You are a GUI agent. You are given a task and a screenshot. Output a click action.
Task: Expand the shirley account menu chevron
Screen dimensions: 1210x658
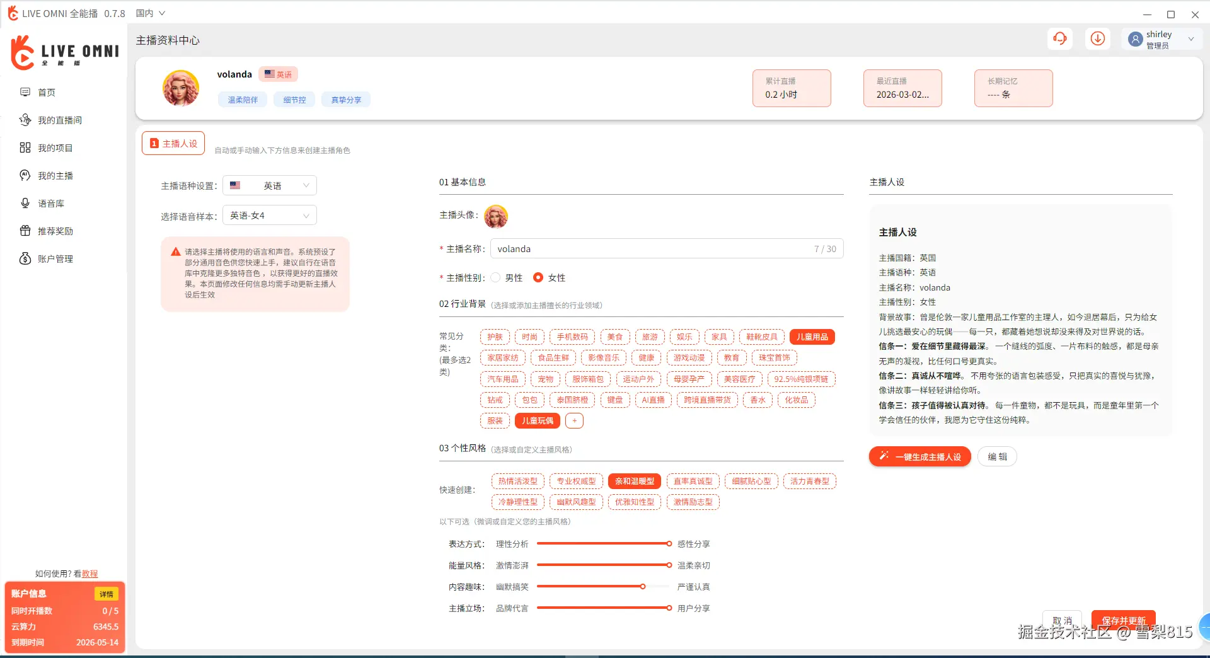click(x=1191, y=39)
